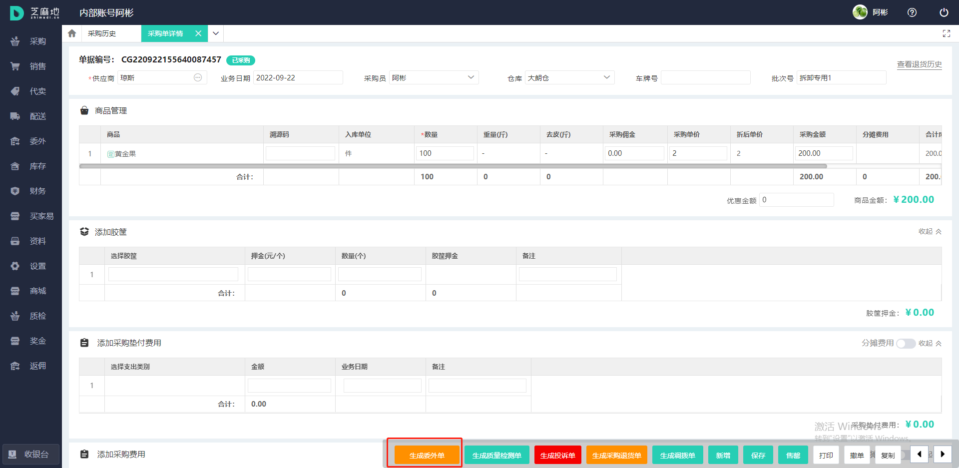Image resolution: width=959 pixels, height=468 pixels.
Task: Open the 委外 sidebar menu
Action: tap(31, 141)
